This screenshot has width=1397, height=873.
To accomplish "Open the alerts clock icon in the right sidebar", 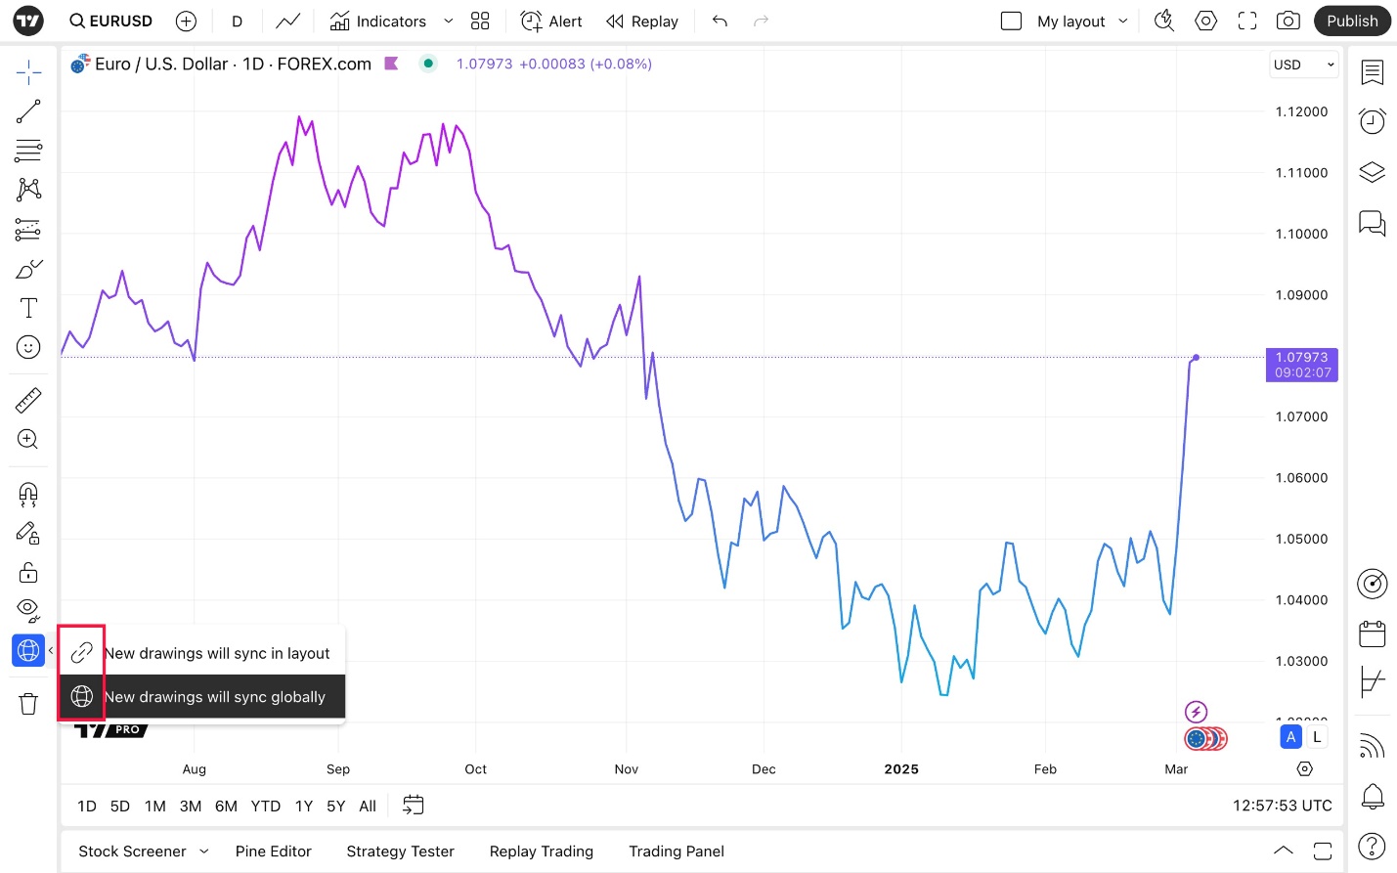I will point(1373,121).
